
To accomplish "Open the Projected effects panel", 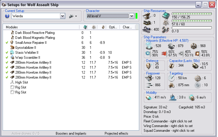I will 116,133.
